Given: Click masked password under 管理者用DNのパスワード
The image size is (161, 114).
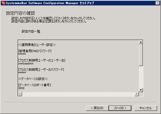Looking at the screenshot, I should 22,54.
